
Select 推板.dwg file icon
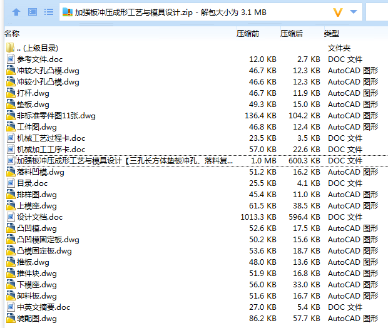11,262
